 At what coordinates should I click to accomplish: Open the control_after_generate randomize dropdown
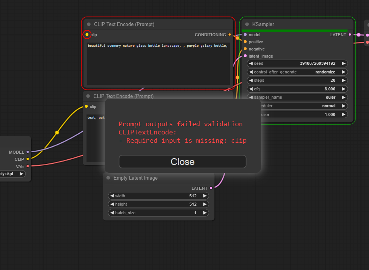297,72
